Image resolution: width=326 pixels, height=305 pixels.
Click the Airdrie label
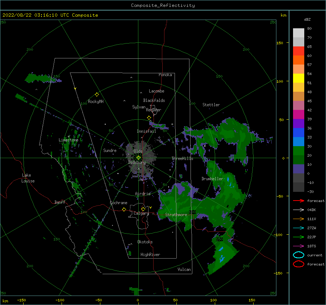(x=143, y=194)
